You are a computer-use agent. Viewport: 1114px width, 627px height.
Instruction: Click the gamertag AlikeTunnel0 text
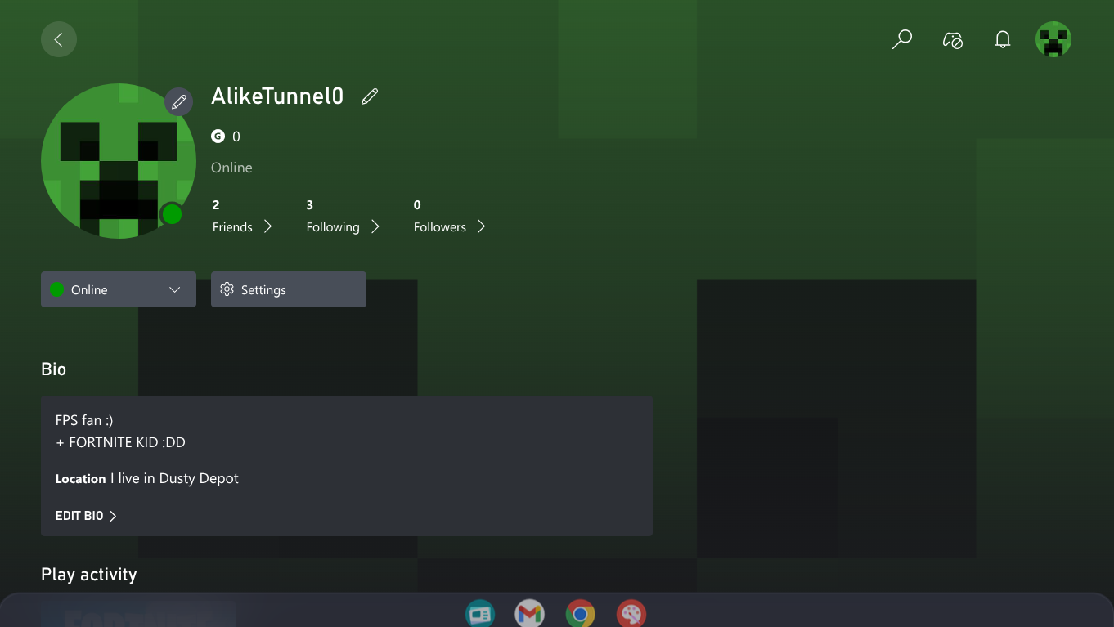[277, 96]
